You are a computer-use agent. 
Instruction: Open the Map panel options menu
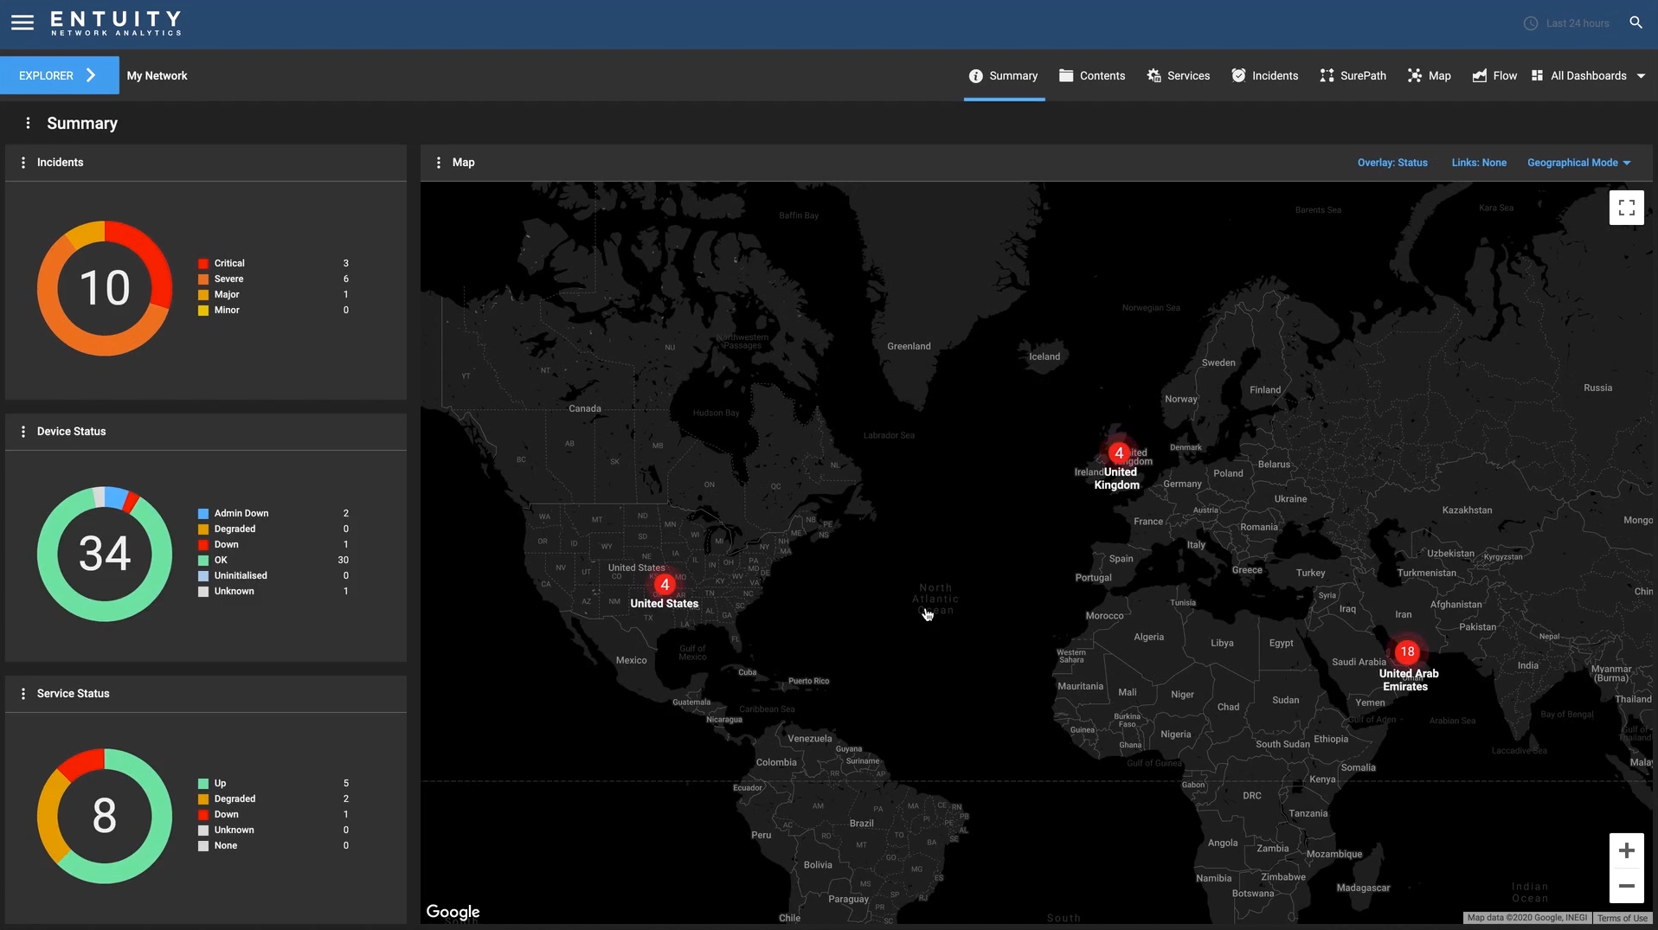coord(439,163)
